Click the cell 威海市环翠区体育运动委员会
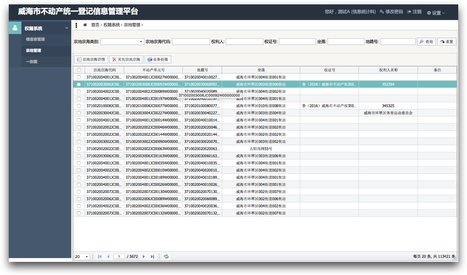The image size is (467, 275). pyautogui.click(x=388, y=113)
